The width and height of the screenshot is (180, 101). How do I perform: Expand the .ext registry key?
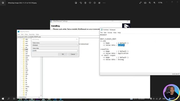[x=22, y=54]
